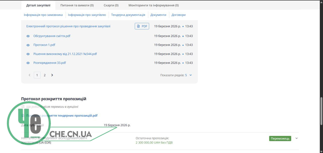Image resolution: width=323 pixels, height=153 pixels.
Task: Switch to Моніторинги та інформування (0) tab
Action: point(154,5)
